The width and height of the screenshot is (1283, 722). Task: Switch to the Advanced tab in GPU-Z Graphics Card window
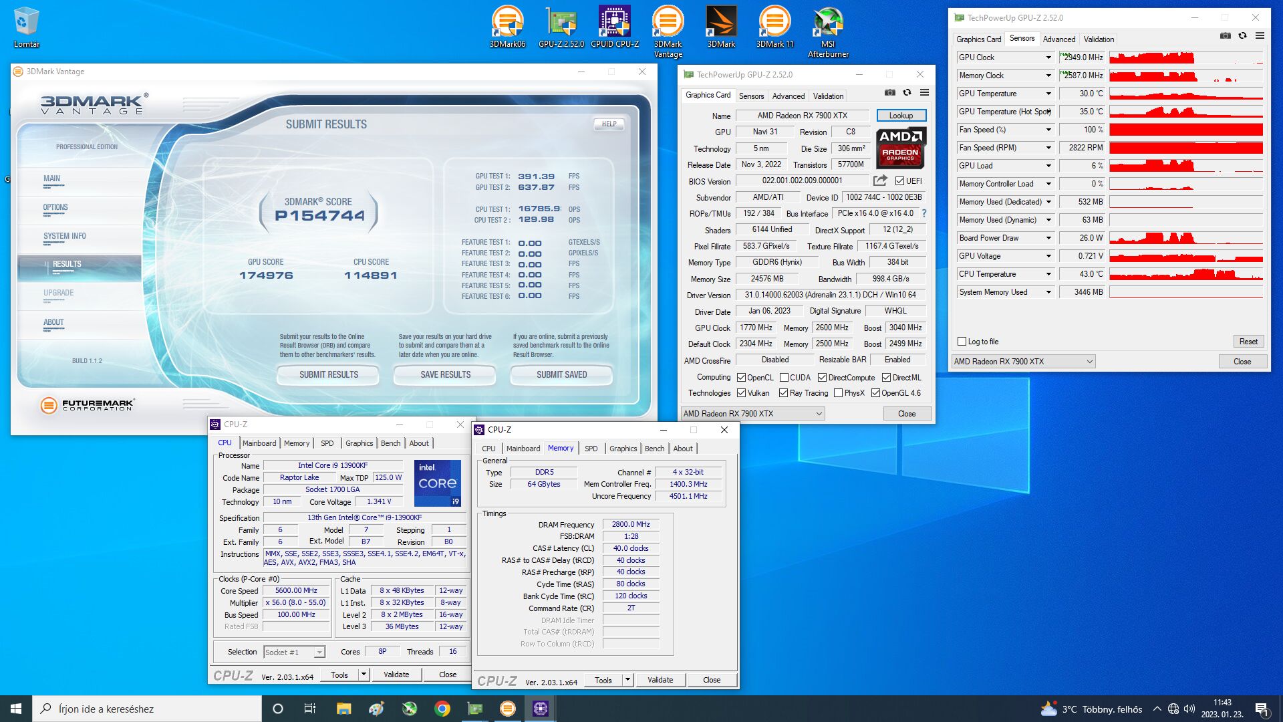point(789,96)
